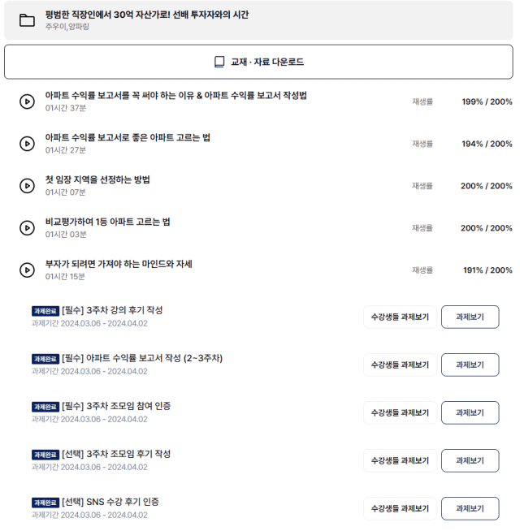Screen dimensions: 520x531
Task: Open 과제보기 for 3주차 조모임 참여 인증
Action: point(470,412)
